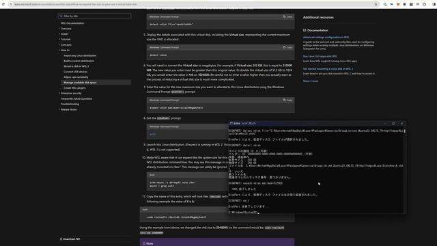Minimize the command prompt window
The image size is (437, 246).
385,123
